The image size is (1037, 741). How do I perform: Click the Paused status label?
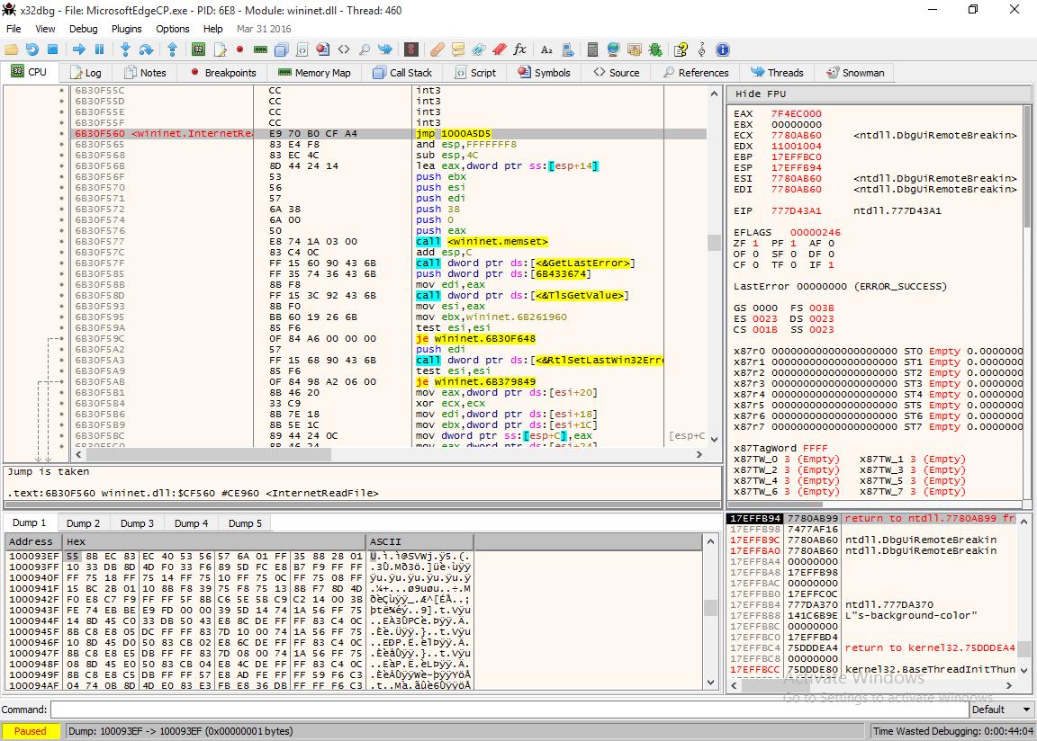tap(31, 731)
